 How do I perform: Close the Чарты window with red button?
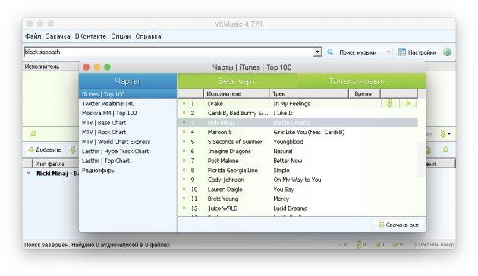[x=86, y=67]
